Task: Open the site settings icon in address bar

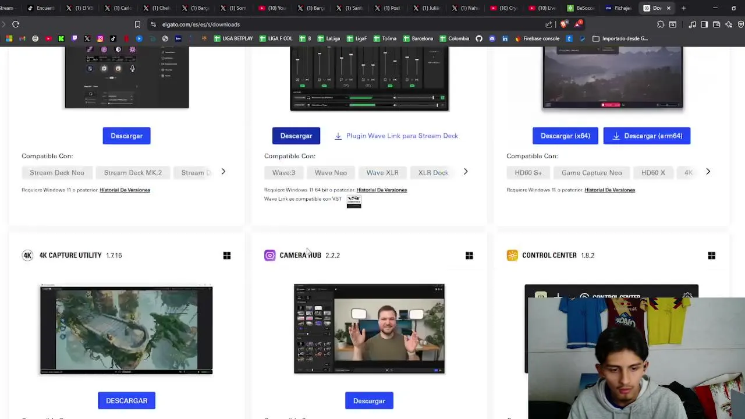Action: click(x=153, y=24)
